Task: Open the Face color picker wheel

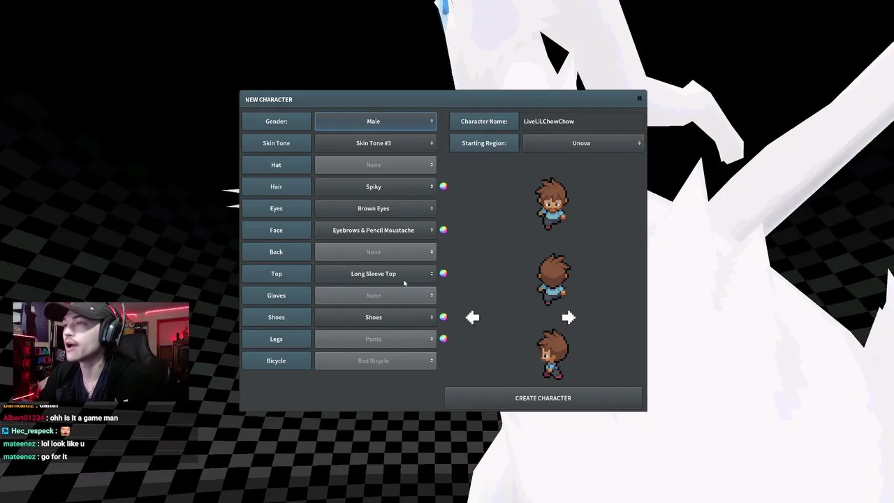Action: [443, 230]
